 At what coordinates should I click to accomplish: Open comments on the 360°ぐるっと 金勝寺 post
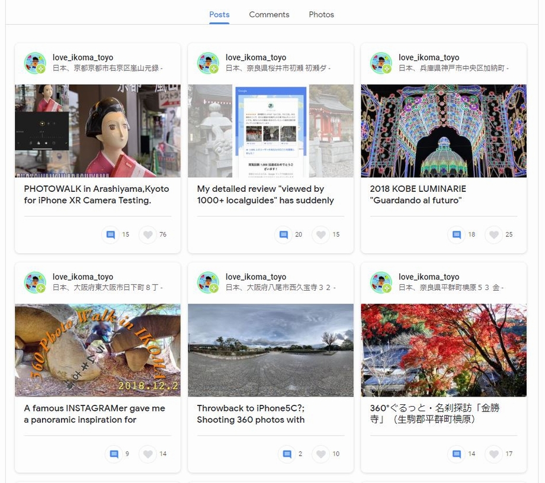click(x=456, y=454)
